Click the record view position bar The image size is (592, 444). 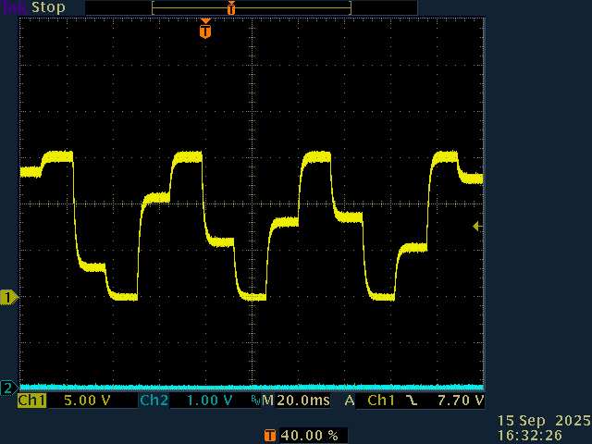[251, 7]
